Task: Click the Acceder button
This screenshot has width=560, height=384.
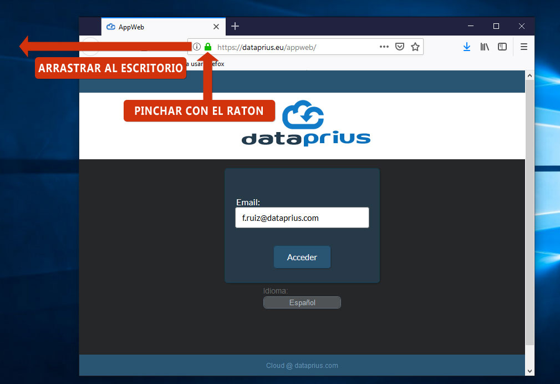Action: pyautogui.click(x=302, y=257)
